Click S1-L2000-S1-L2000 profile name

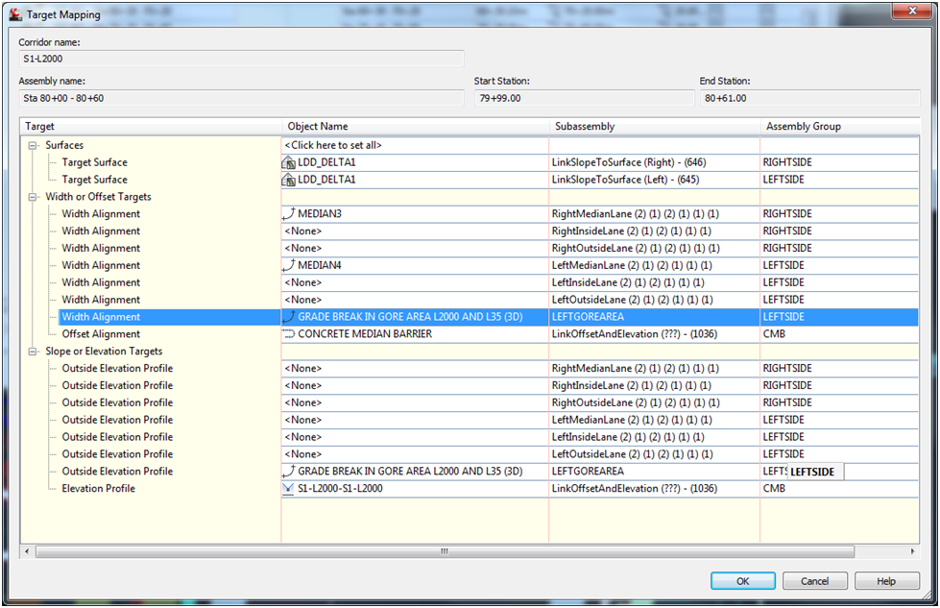point(340,489)
